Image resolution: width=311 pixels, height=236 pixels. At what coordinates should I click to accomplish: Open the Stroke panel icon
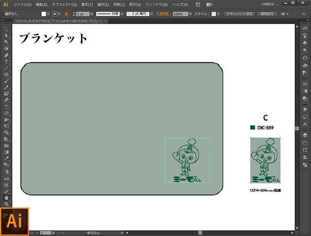[x=305, y=84]
